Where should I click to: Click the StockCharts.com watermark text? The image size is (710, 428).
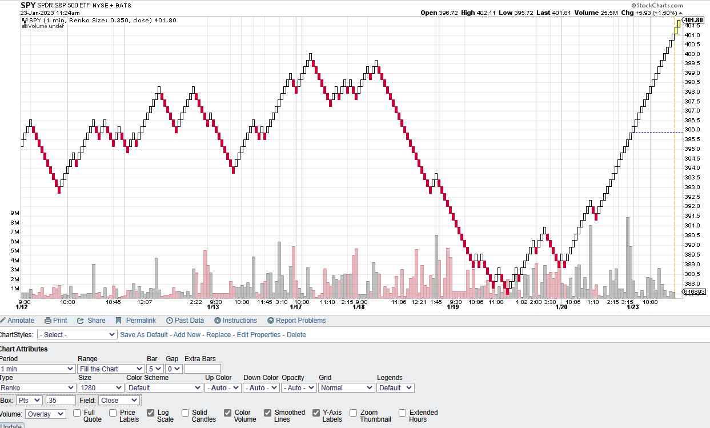(x=657, y=5)
